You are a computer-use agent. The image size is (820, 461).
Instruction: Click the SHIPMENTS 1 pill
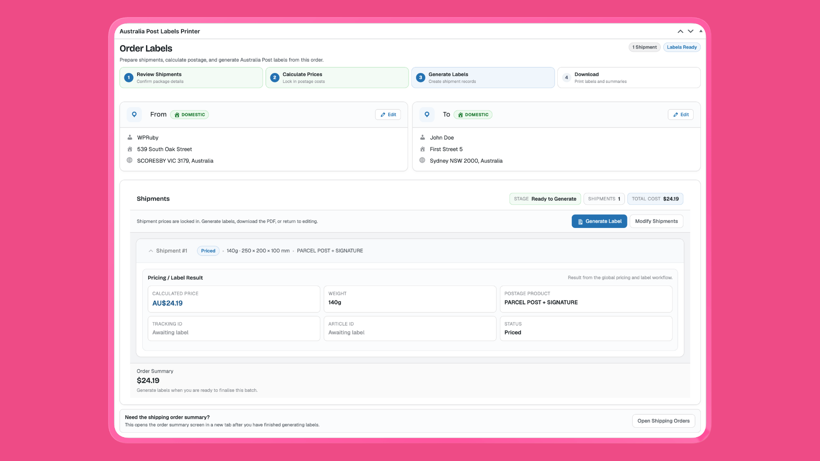pos(604,199)
